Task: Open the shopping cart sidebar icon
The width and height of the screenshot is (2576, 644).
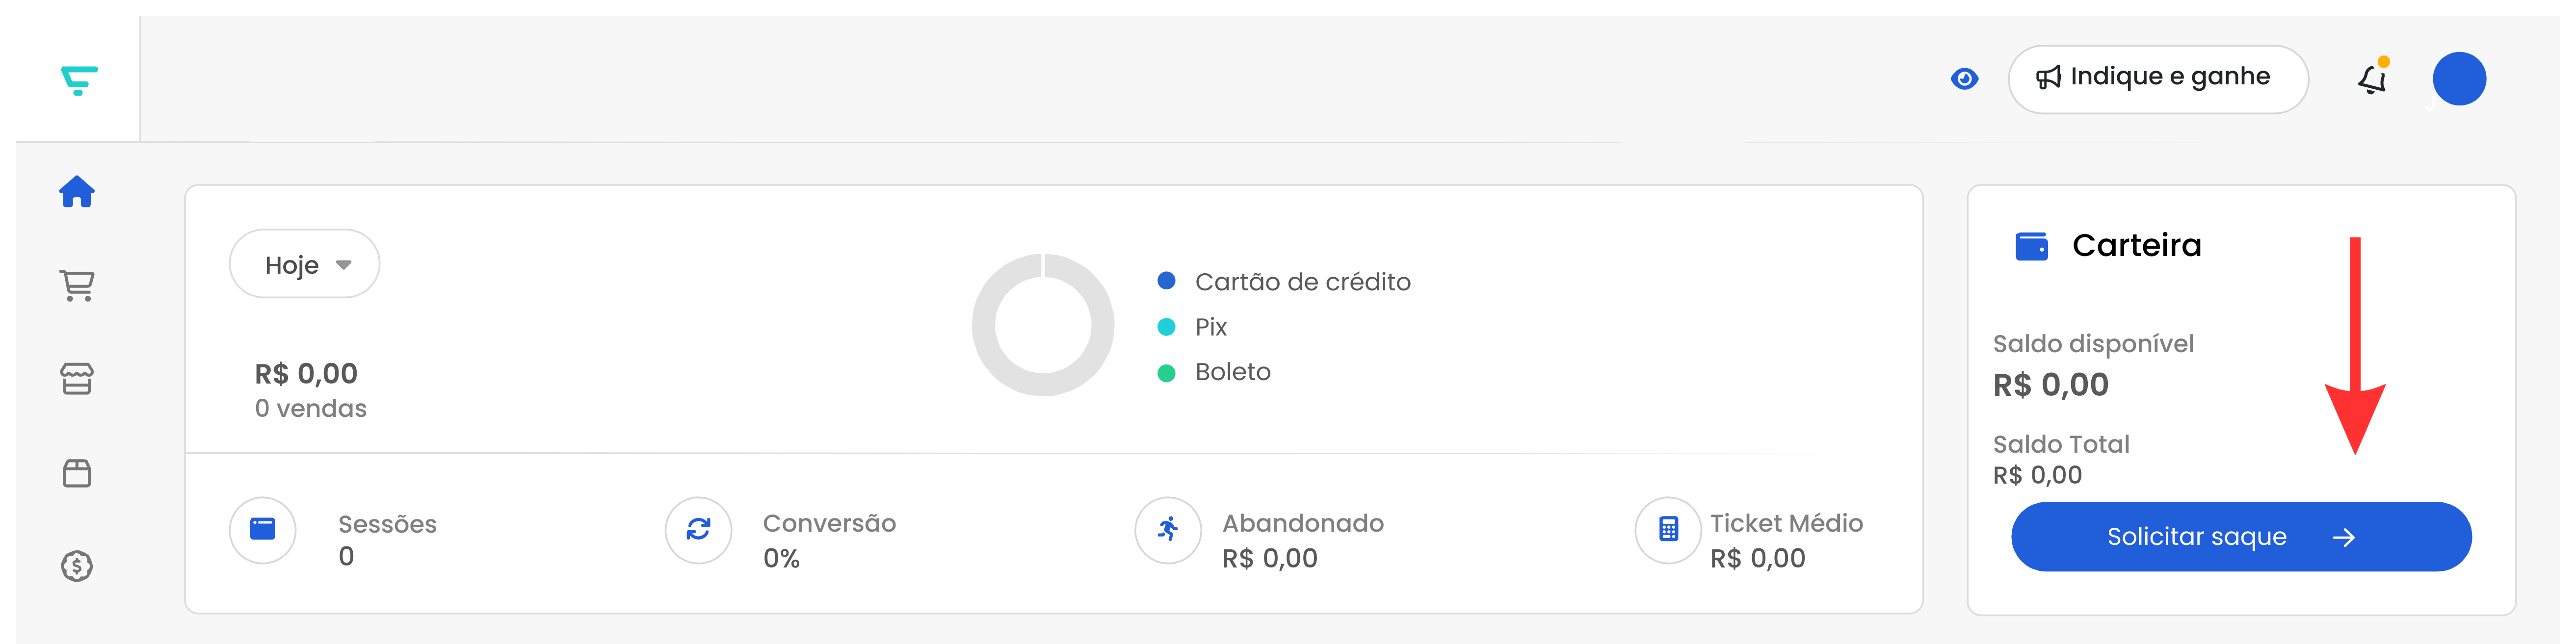Action: pos(77,286)
